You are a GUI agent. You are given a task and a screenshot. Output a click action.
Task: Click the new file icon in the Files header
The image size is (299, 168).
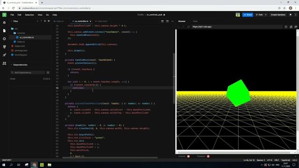[x=45, y=21]
